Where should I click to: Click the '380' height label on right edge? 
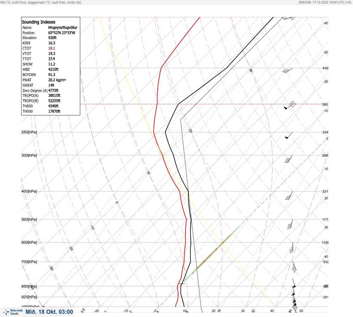pyautogui.click(x=325, y=104)
